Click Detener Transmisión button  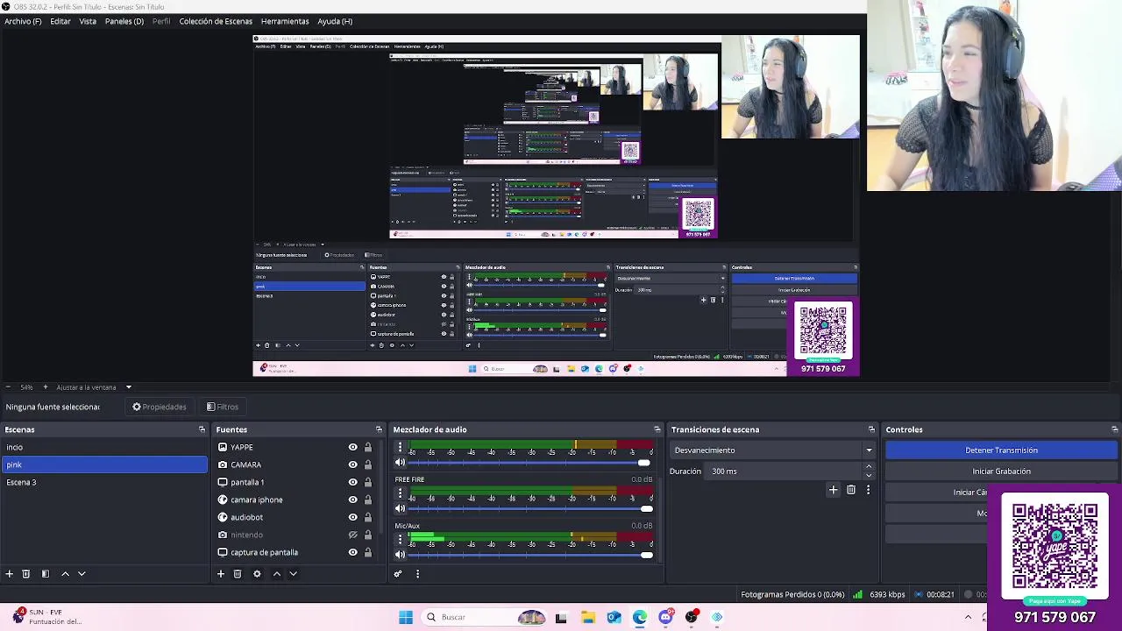click(1001, 450)
